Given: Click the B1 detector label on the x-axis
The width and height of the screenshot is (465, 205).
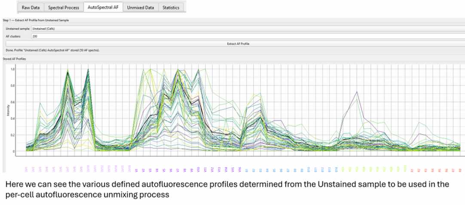Looking at the screenshot, I should point(247,171).
